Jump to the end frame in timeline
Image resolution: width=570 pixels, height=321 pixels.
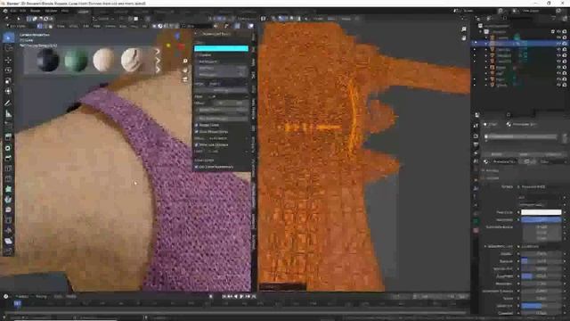pos(253,297)
